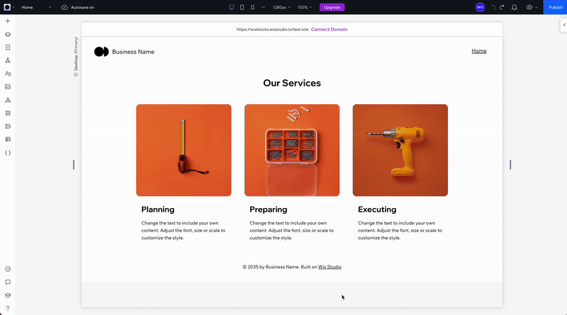The width and height of the screenshot is (567, 315).
Task: Click the Upgrade button
Action: point(332,7)
